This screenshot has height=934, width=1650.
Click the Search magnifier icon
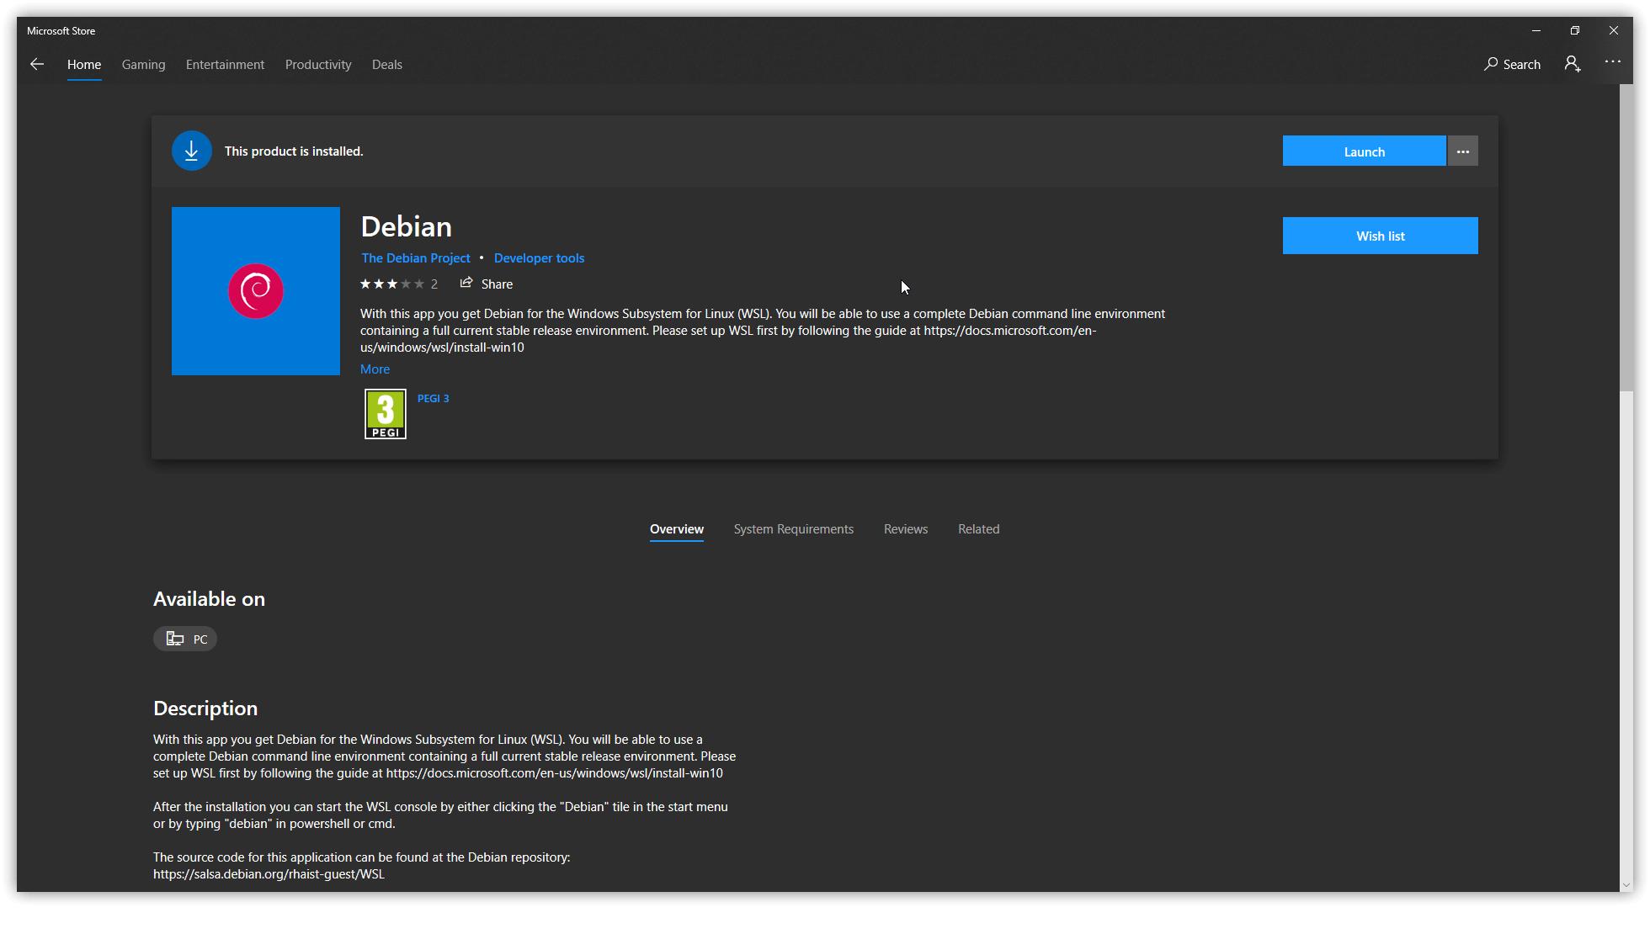(1491, 64)
